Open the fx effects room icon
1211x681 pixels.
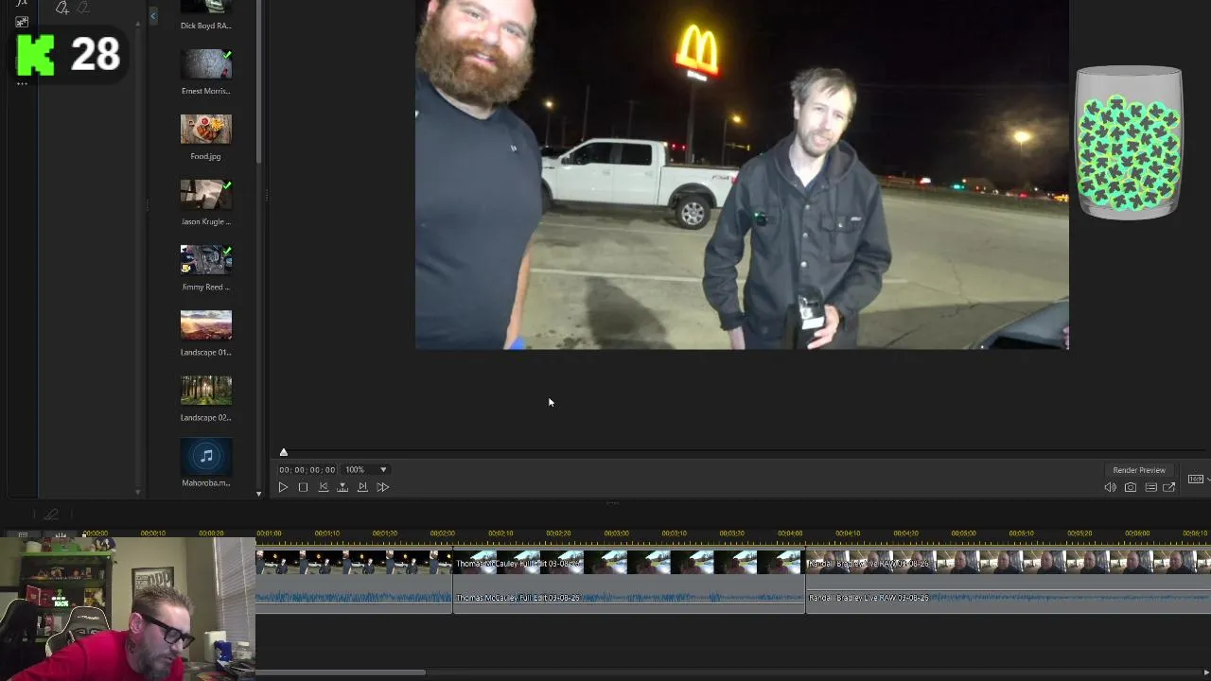pos(21,4)
